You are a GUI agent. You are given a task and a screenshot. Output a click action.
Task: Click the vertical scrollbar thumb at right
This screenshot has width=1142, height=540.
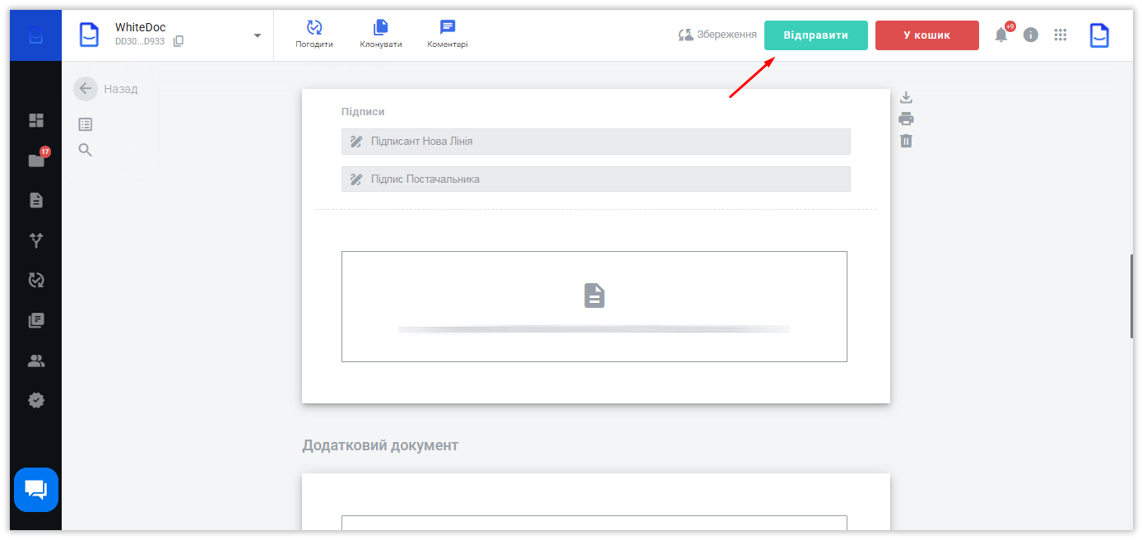click(x=1132, y=296)
